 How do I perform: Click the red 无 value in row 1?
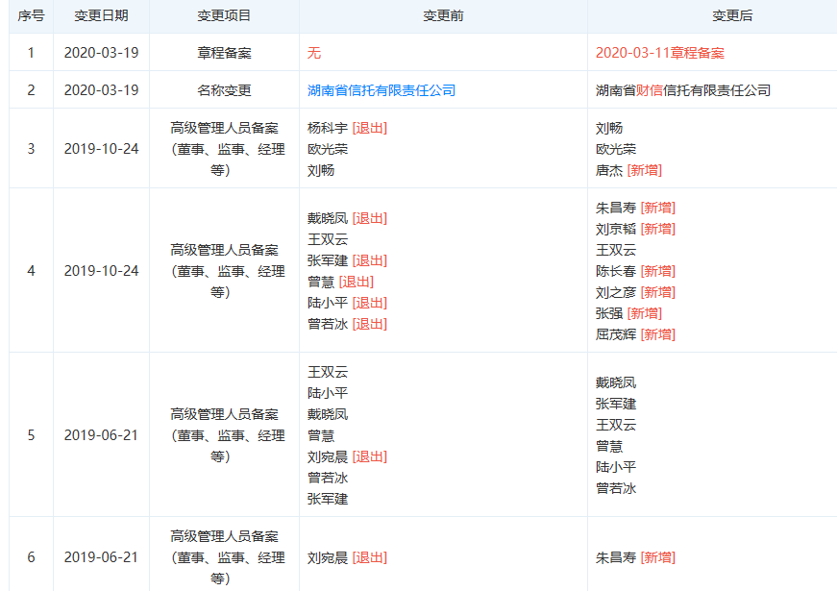coord(314,53)
